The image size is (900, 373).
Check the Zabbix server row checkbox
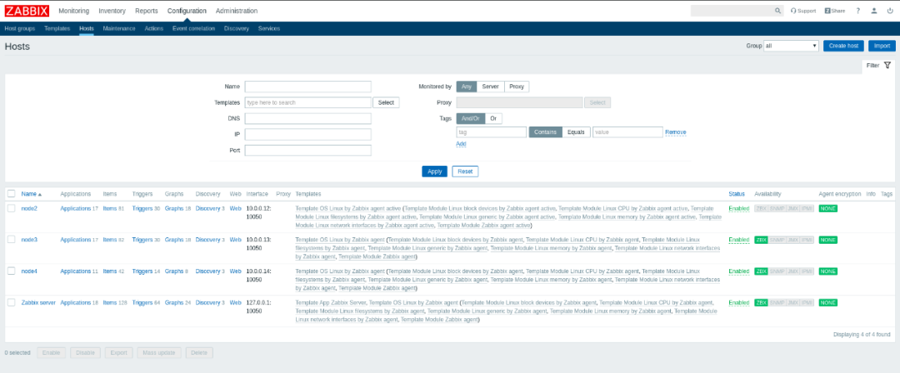(12, 302)
